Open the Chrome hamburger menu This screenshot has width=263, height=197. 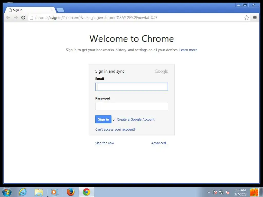[255, 18]
